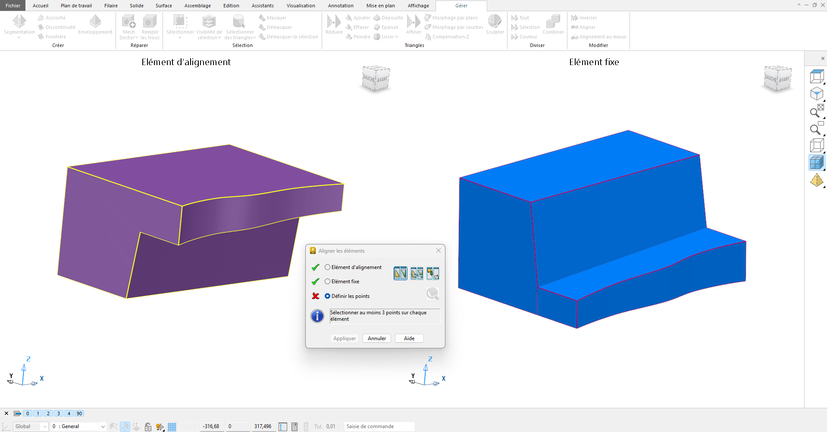Screen dimensions: 827x432
Task: Select the Définir les points radio option
Action: (327, 296)
